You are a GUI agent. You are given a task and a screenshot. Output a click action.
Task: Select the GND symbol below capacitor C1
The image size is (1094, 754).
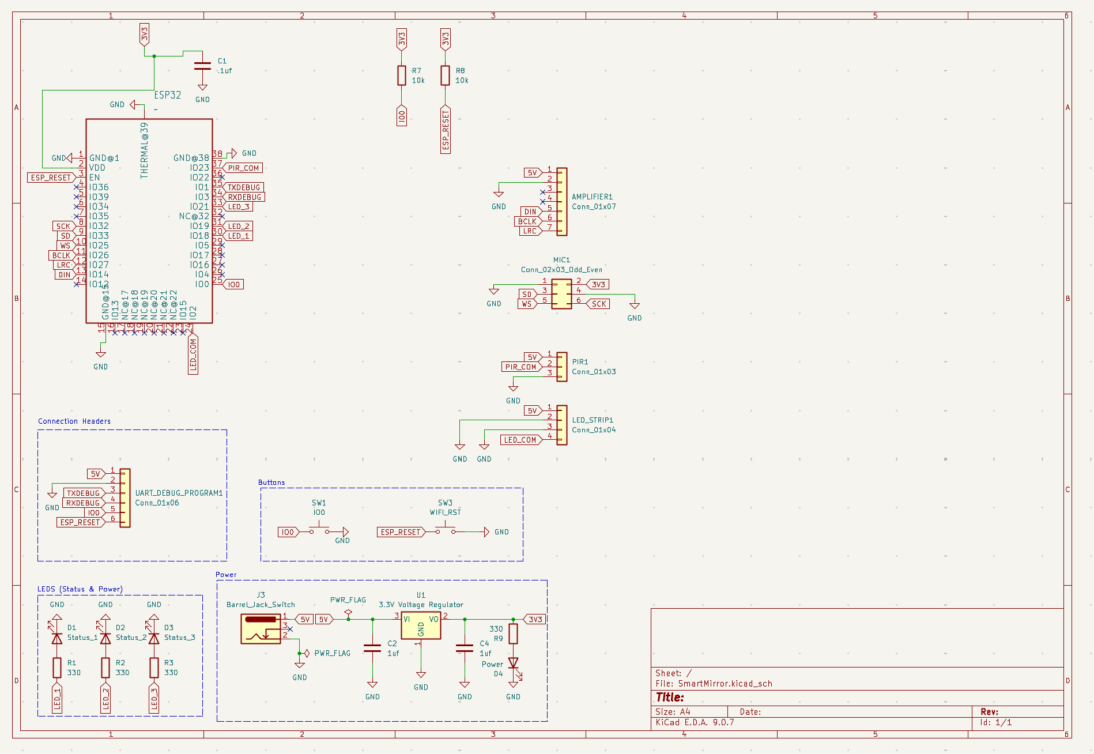(x=202, y=88)
